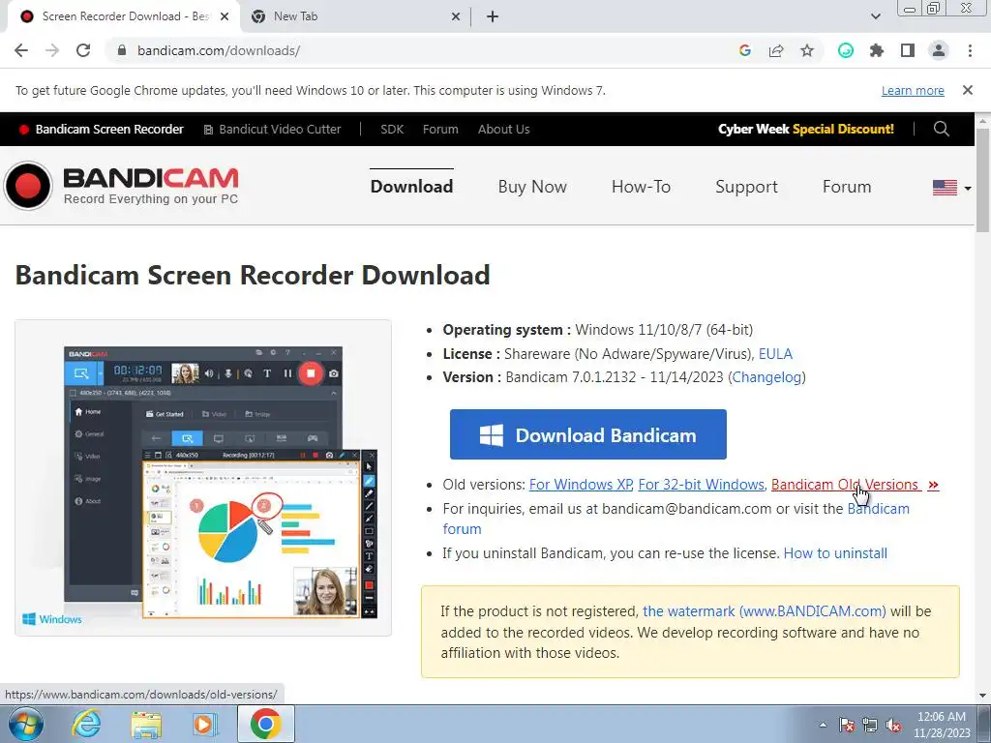Open Bandicut Video Cutter link
The width and height of the screenshot is (991, 743).
click(272, 129)
